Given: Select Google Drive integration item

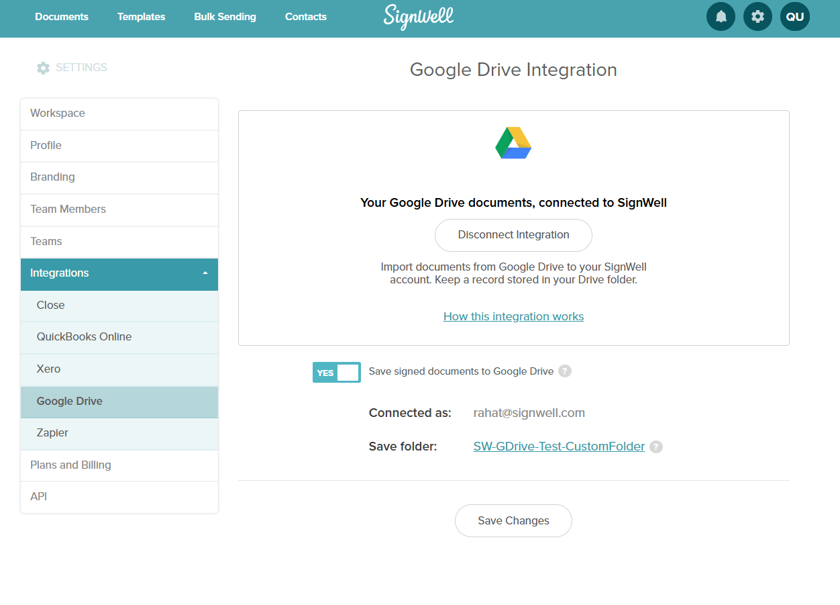Looking at the screenshot, I should coord(119,402).
